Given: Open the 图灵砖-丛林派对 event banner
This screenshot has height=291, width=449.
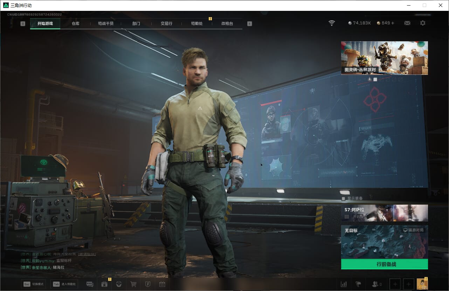Looking at the screenshot, I should (384, 58).
